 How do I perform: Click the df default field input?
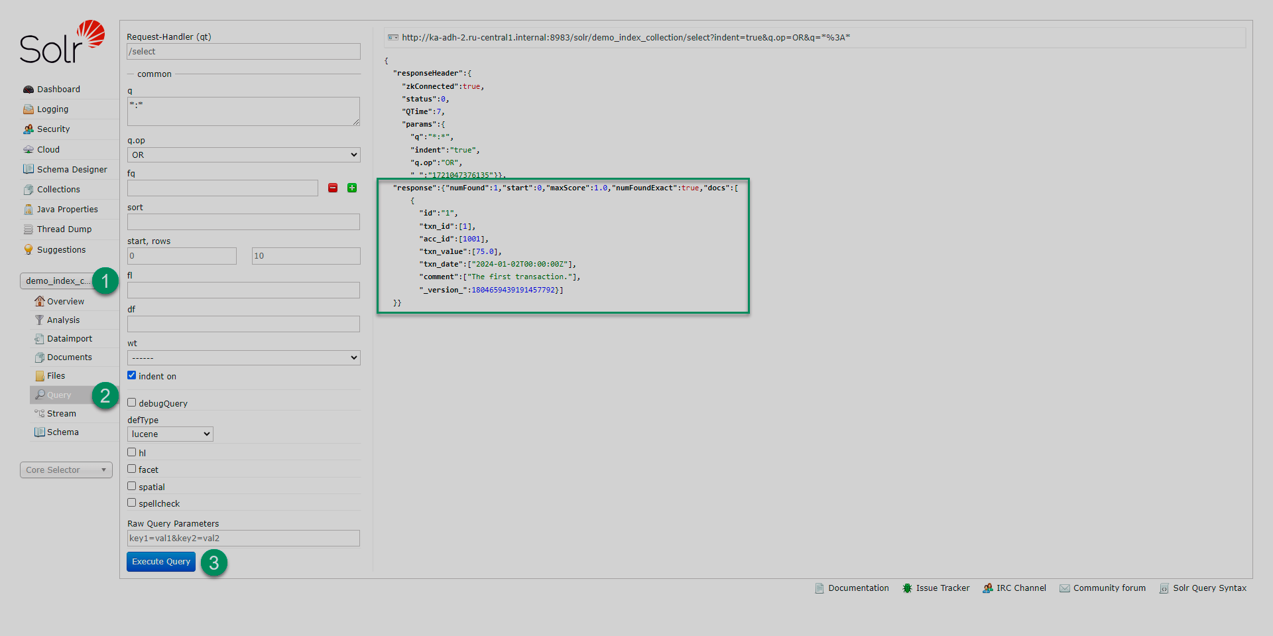tap(243, 324)
